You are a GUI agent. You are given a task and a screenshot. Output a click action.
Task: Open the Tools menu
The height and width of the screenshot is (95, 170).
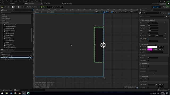pos(36,1)
